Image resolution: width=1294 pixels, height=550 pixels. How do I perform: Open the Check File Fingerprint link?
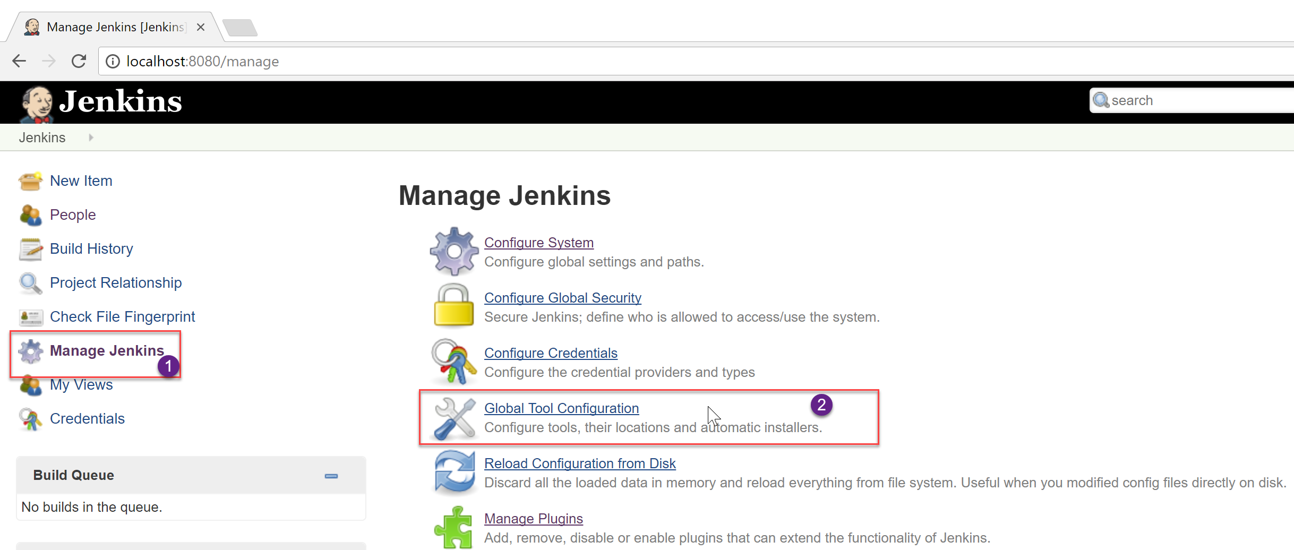pyautogui.click(x=123, y=317)
